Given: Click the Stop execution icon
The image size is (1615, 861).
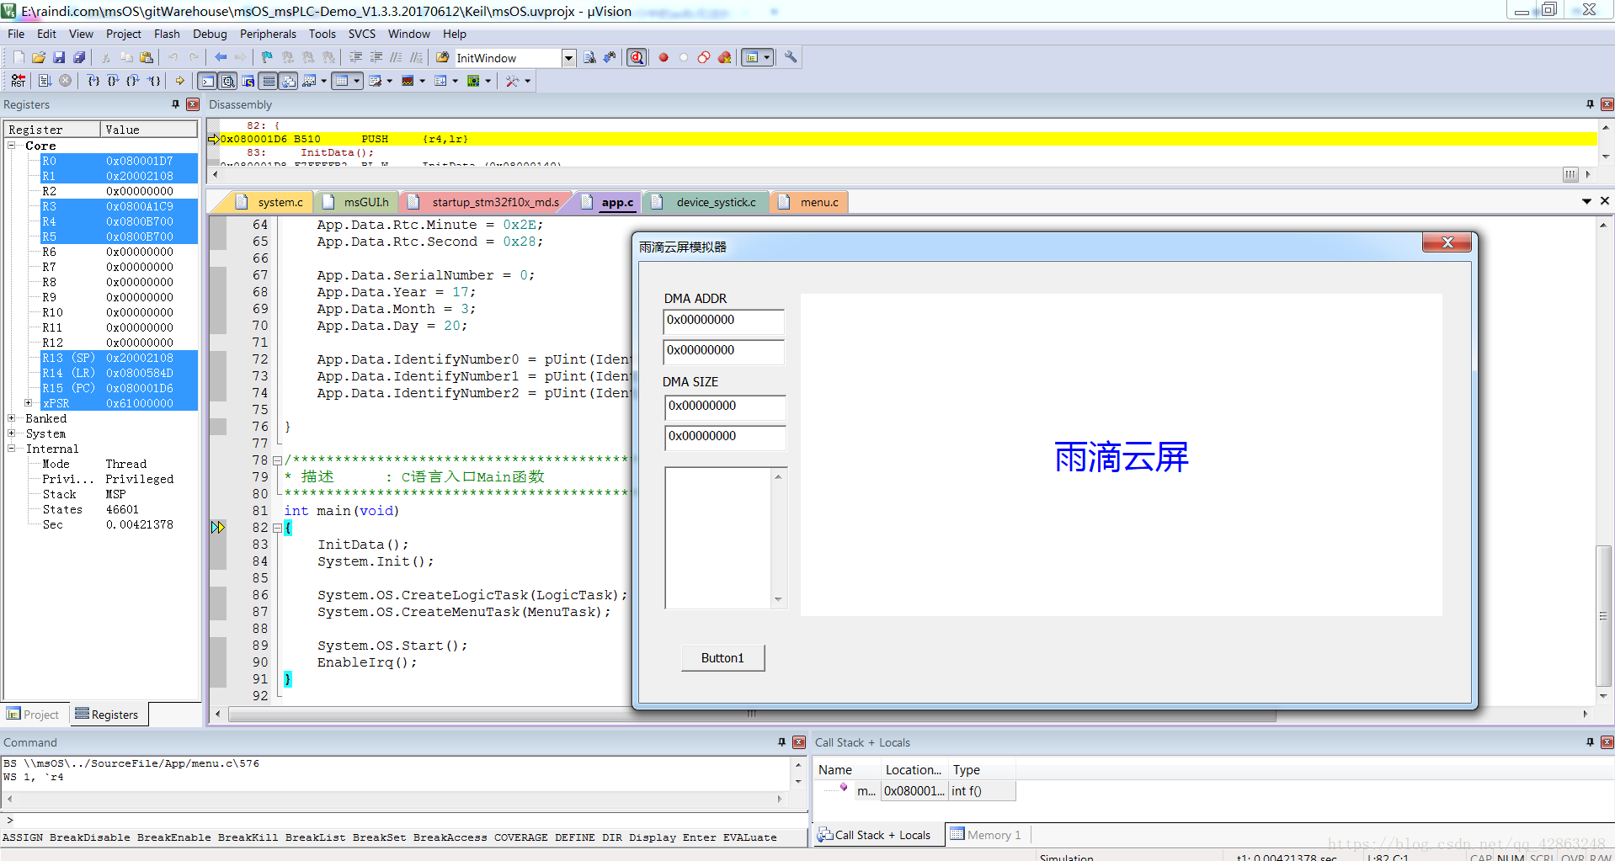Looking at the screenshot, I should click(x=65, y=81).
